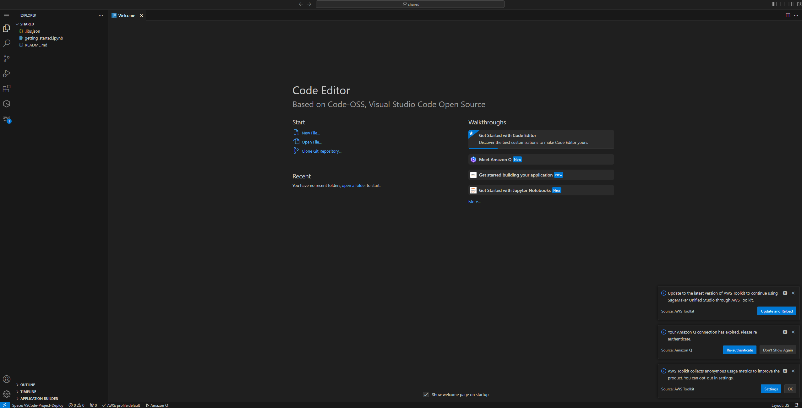
Task: Toggle Show welcome page on startup checkbox
Action: pos(426,394)
